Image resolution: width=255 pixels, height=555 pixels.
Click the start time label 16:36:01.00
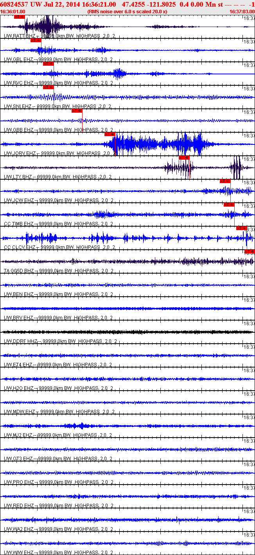tap(13, 12)
